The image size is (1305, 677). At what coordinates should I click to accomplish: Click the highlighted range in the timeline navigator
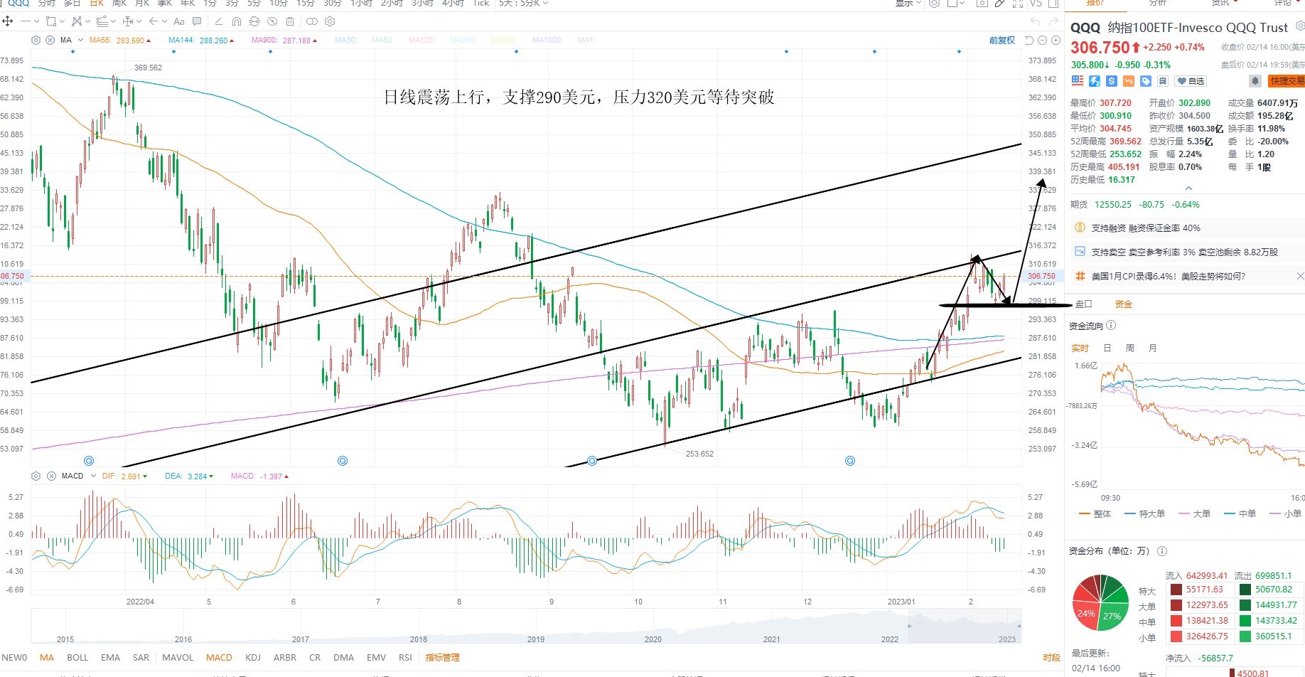(965, 626)
